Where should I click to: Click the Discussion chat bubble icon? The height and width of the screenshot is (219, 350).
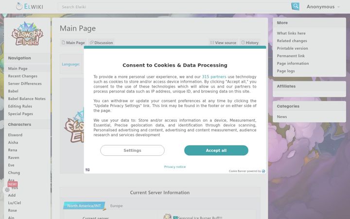pos(91,42)
